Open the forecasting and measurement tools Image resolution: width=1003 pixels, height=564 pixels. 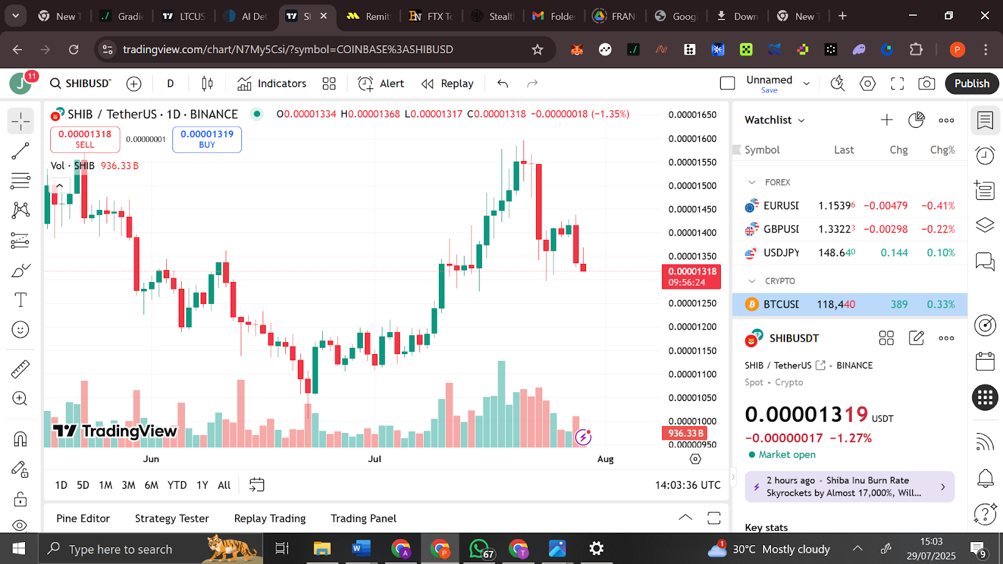pos(21,241)
